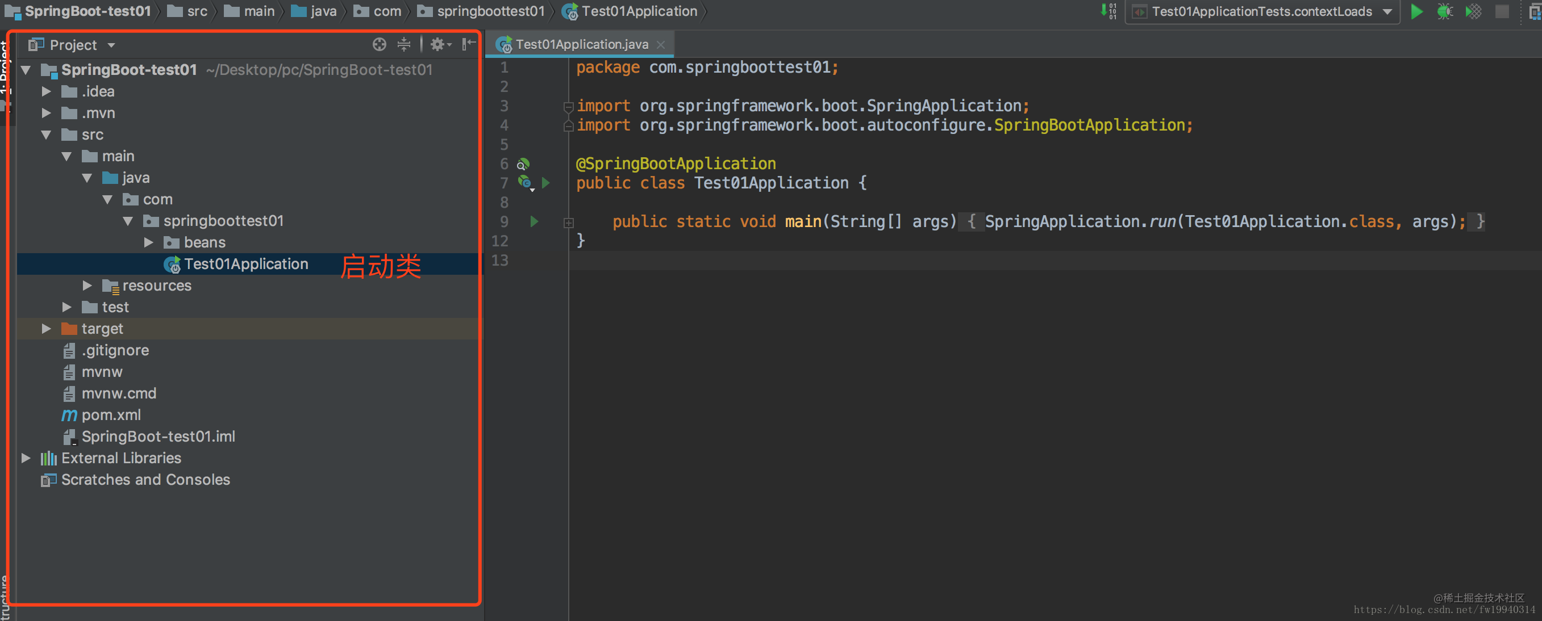
Task: Expand the folded block marker on line 9
Action: tap(568, 222)
